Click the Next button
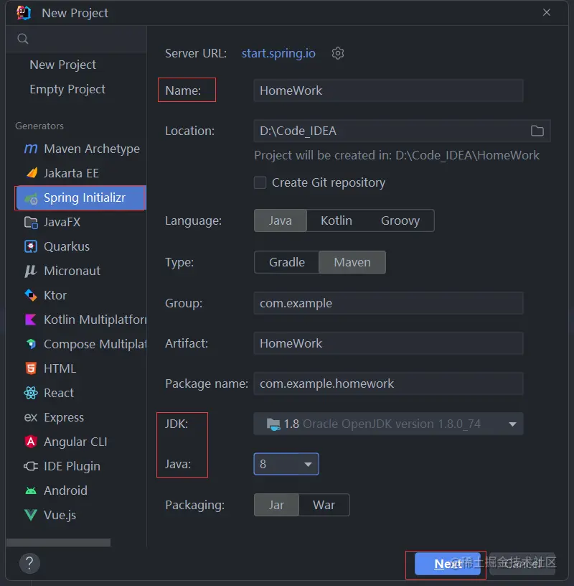 [448, 564]
